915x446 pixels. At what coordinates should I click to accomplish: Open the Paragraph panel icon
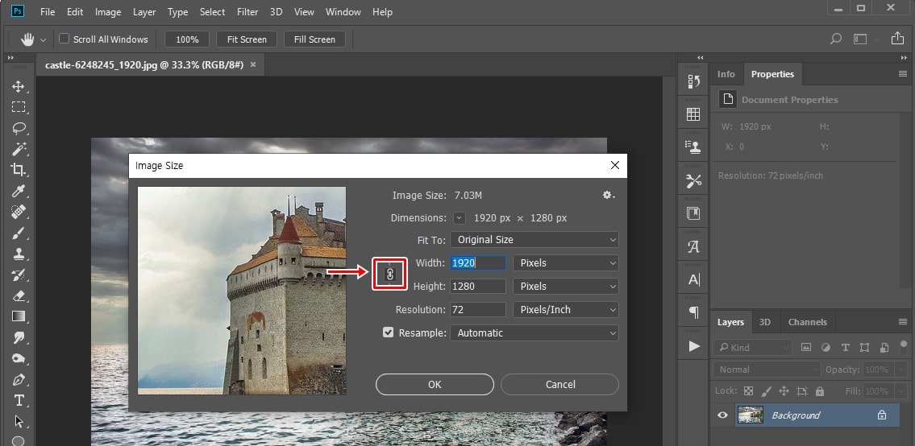click(694, 313)
